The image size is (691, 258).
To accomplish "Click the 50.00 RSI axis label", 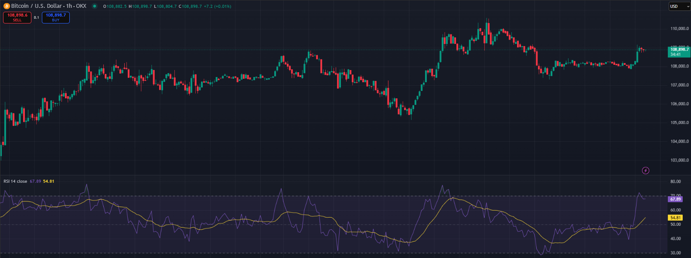I will [x=675, y=224].
